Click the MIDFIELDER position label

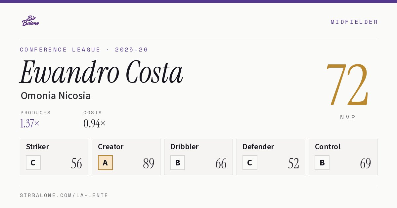pos(354,22)
